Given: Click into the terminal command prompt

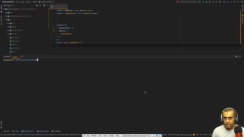Looking at the screenshot, I should 36,60.
